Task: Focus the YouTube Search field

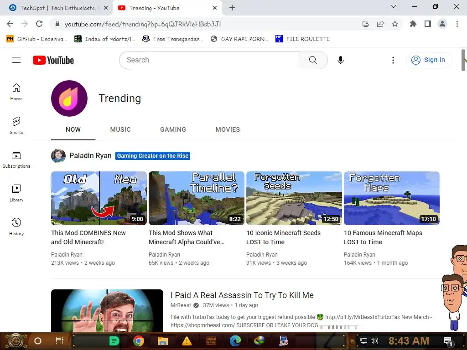Action: 209,60
